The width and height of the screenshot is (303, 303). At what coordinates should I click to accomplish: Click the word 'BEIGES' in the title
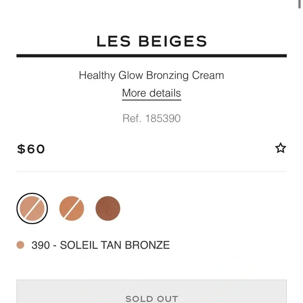(x=173, y=41)
